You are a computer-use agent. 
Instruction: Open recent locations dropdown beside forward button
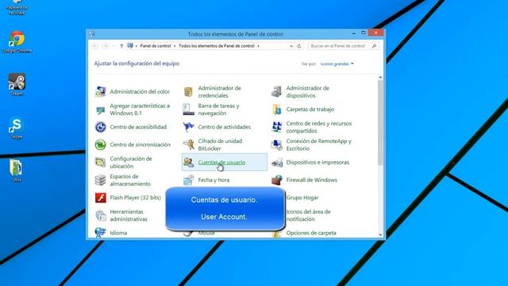click(114, 46)
